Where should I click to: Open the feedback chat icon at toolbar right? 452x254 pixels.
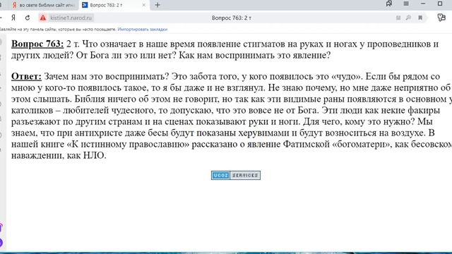click(x=441, y=18)
